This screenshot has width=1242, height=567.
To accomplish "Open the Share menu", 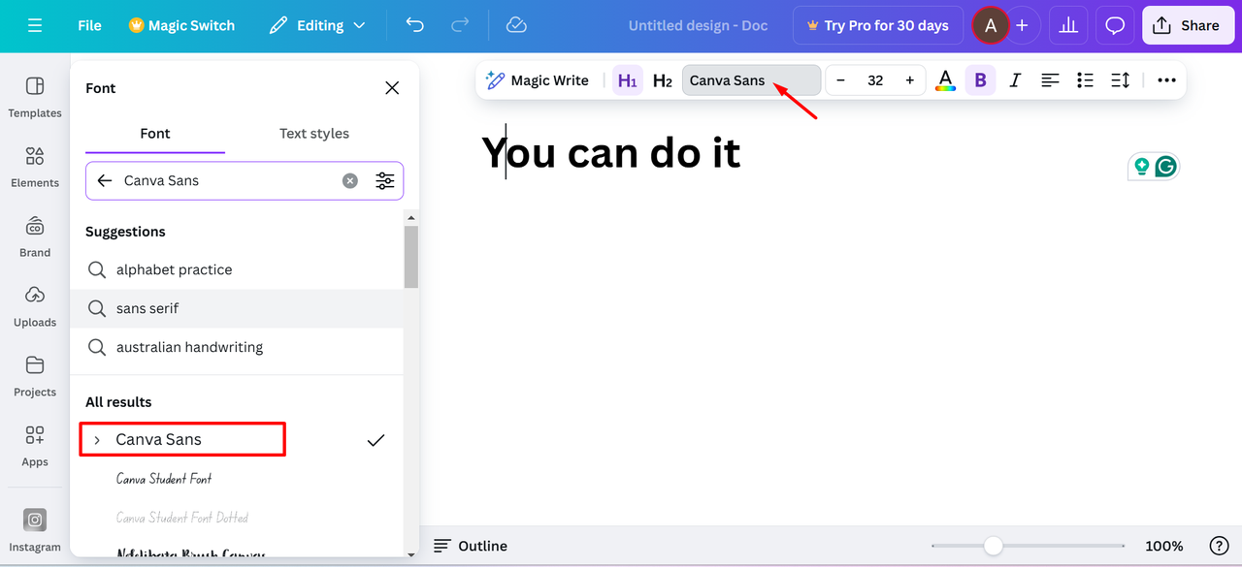I will point(1187,26).
